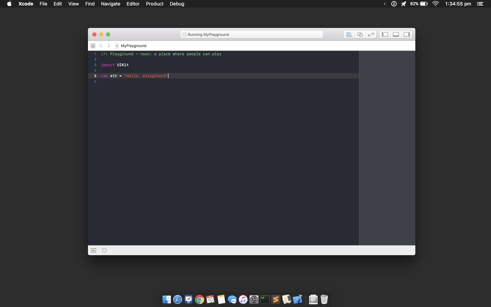This screenshot has width=491, height=307.
Task: Toggle the Debug area panel
Action: [396, 34]
